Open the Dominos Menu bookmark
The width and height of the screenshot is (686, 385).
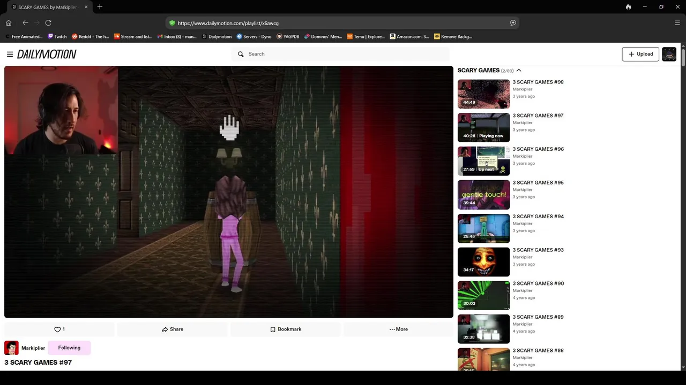point(323,37)
